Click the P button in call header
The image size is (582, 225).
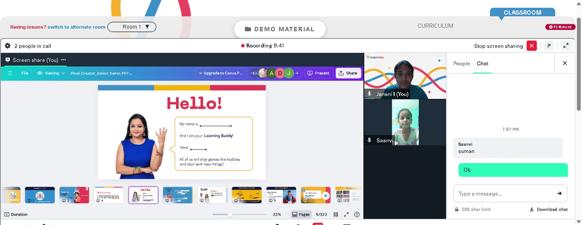549,46
